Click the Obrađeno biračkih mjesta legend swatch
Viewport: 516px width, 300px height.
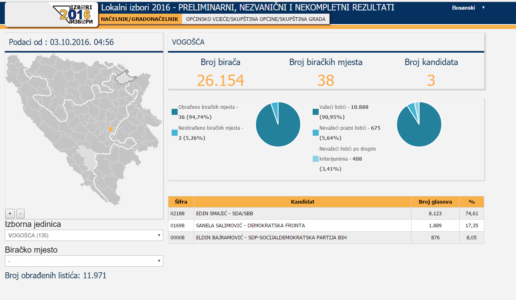[x=174, y=112]
